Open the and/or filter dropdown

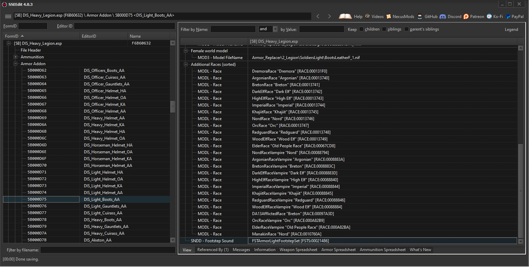pos(275,29)
